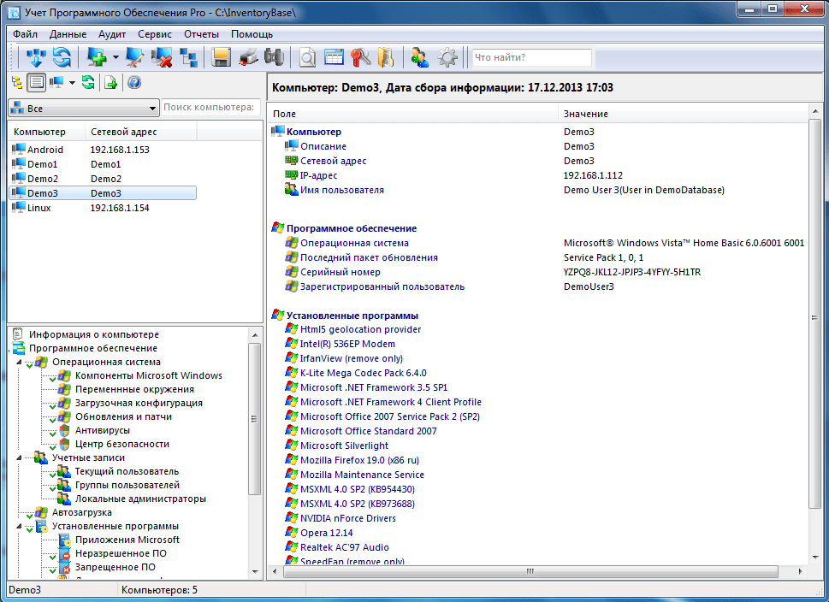Click the user accounts icon in top toolbar
The image size is (829, 602).
[x=419, y=57]
